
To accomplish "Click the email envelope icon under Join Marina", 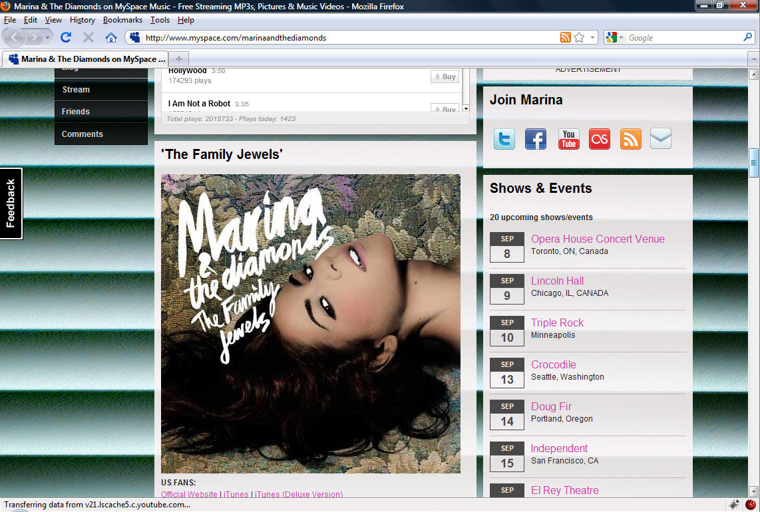I will pyautogui.click(x=661, y=139).
